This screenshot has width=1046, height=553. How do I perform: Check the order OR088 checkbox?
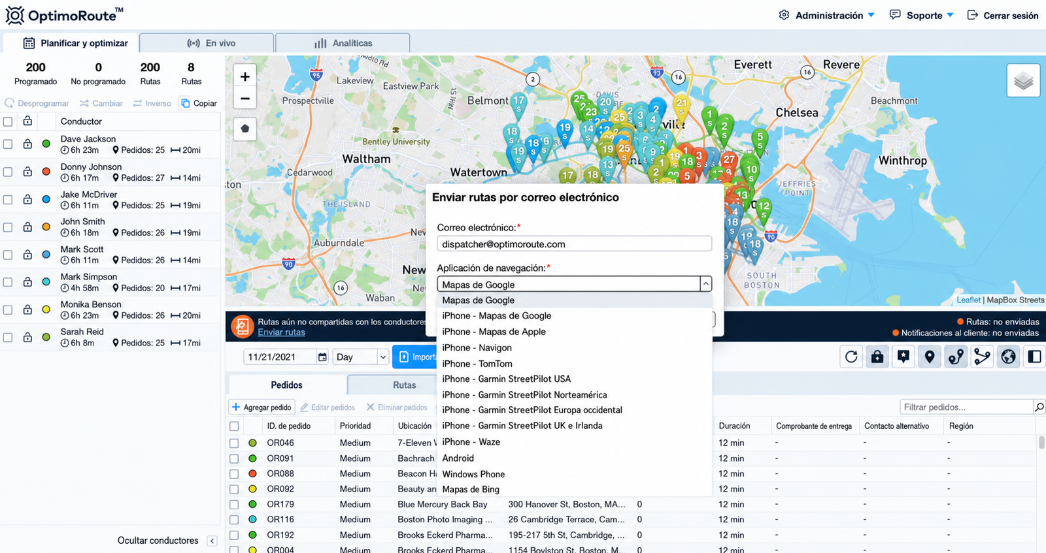[234, 473]
